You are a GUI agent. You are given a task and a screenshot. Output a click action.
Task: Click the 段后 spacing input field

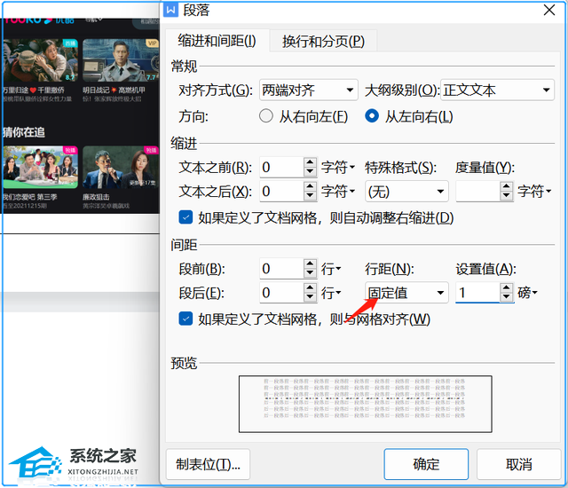coord(281,293)
